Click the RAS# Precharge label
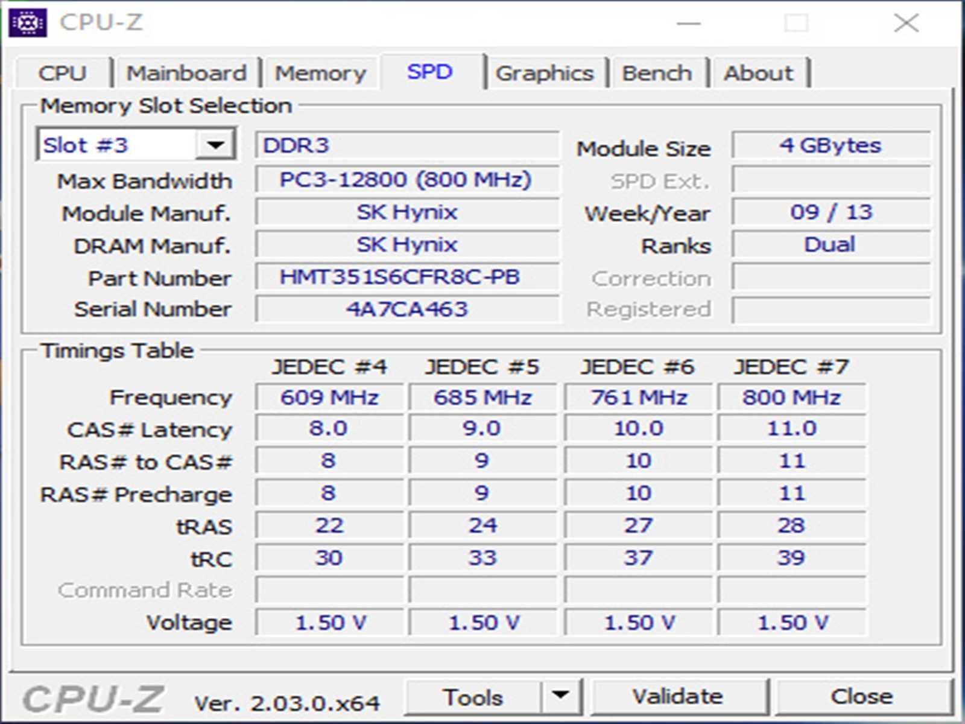965x724 pixels. [x=136, y=495]
